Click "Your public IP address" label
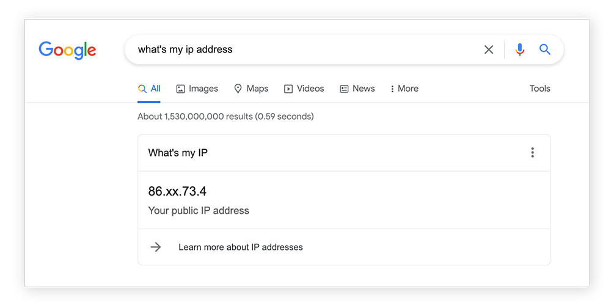Screen dimensions: 611x305 coord(199,211)
